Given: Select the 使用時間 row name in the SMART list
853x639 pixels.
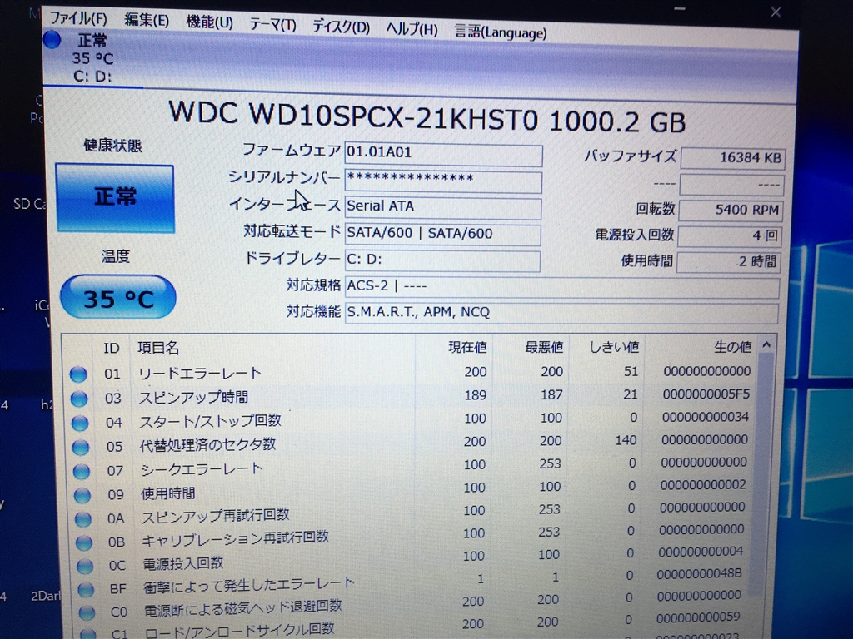Looking at the screenshot, I should 168,493.
